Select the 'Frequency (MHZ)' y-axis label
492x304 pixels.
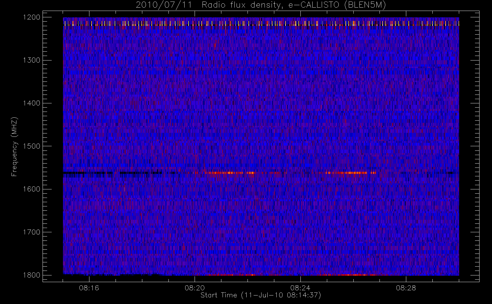tap(14, 147)
